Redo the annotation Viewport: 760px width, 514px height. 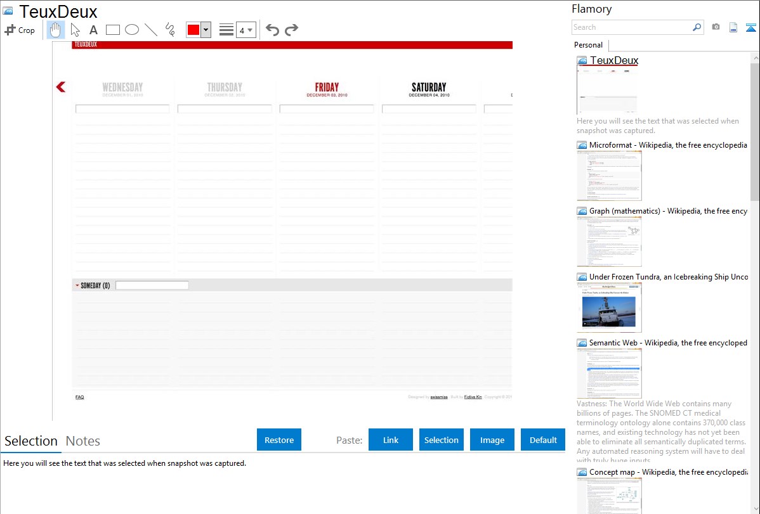(x=291, y=30)
